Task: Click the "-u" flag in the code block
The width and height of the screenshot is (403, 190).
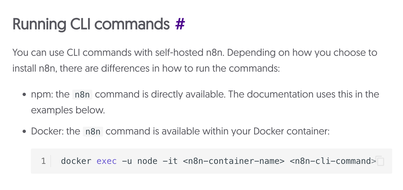Action: tap(127, 161)
